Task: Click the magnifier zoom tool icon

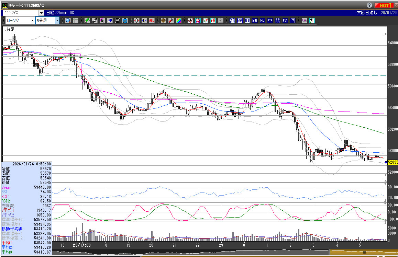Action: pos(68,21)
